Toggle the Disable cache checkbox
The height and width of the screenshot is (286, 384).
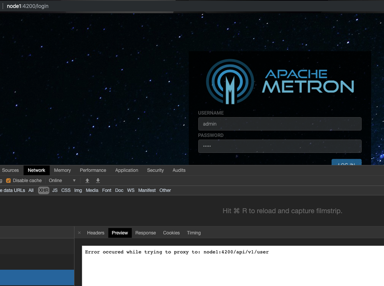tap(8, 180)
